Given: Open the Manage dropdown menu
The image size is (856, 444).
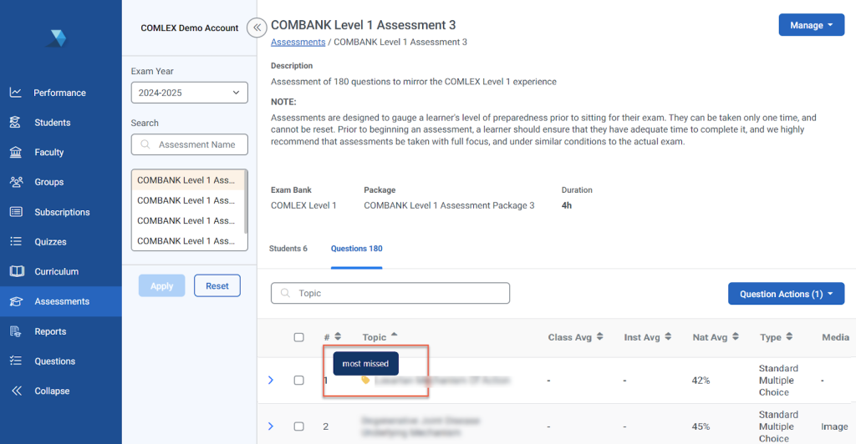Looking at the screenshot, I should point(811,25).
